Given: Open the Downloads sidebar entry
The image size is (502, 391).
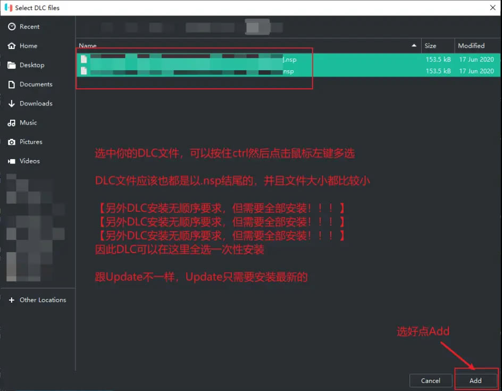Looking at the screenshot, I should (37, 103).
